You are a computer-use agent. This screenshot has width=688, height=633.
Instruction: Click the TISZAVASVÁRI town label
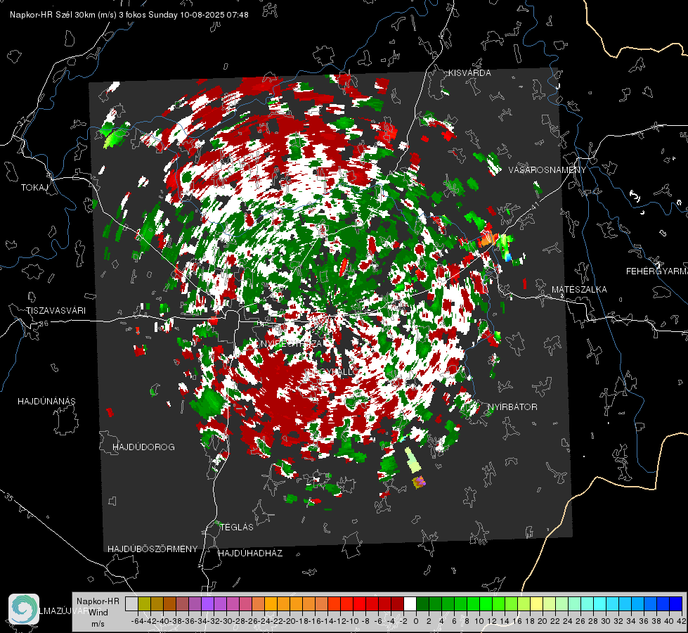(56, 311)
